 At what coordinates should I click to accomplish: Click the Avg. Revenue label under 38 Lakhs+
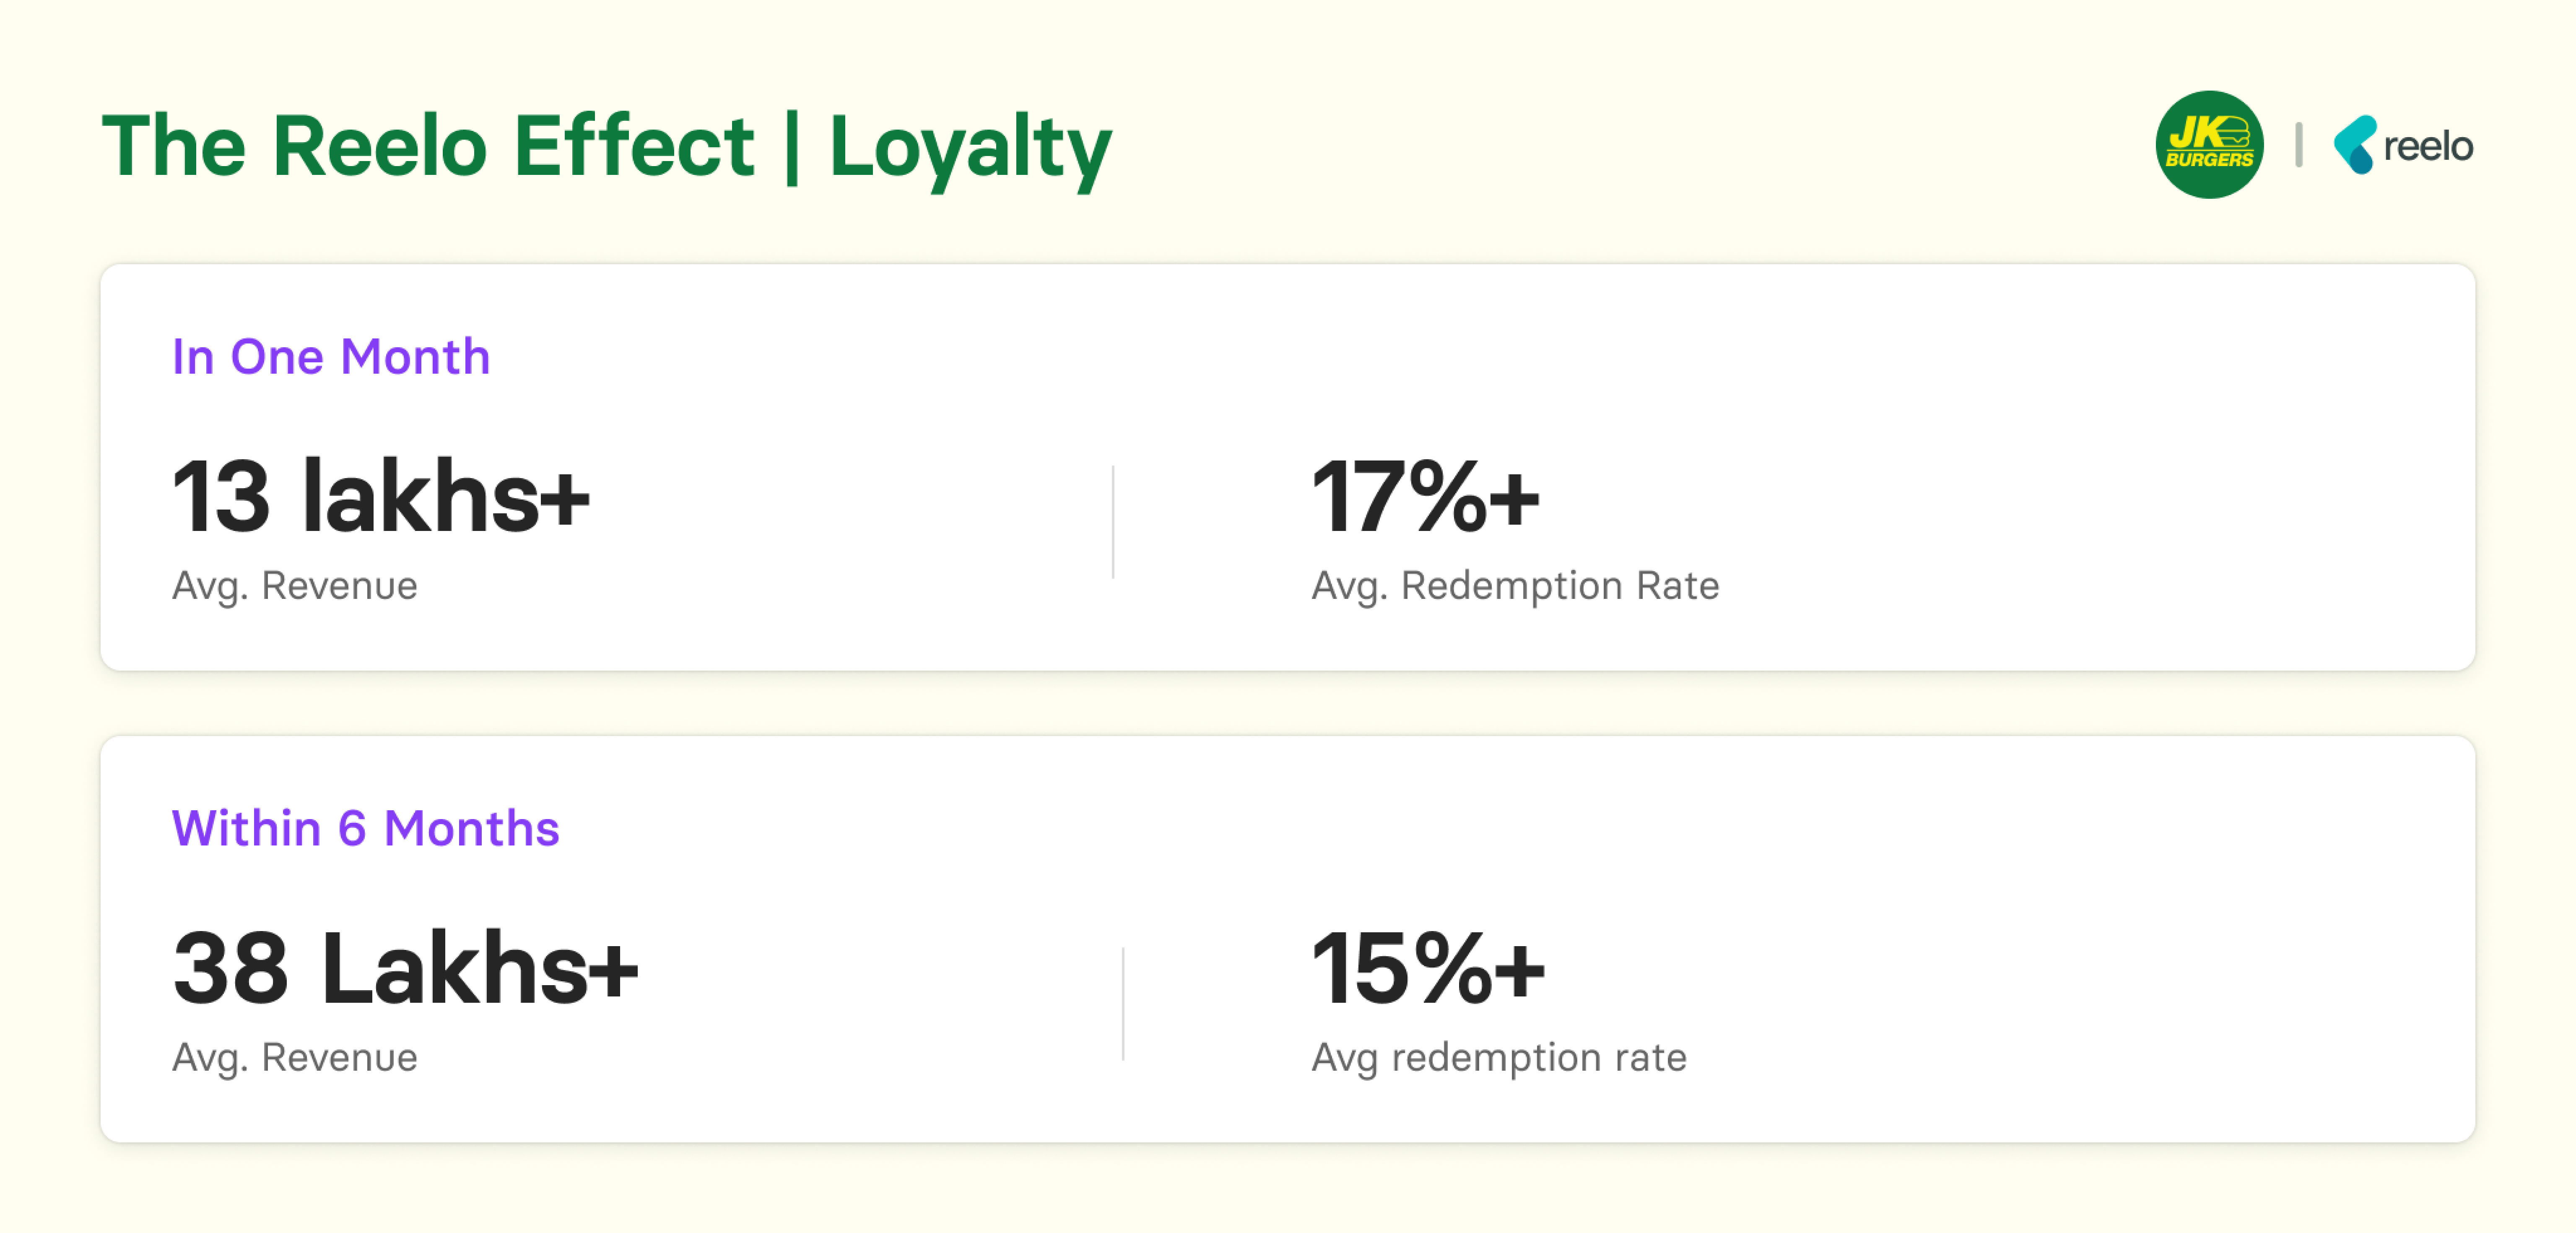[x=295, y=1058]
